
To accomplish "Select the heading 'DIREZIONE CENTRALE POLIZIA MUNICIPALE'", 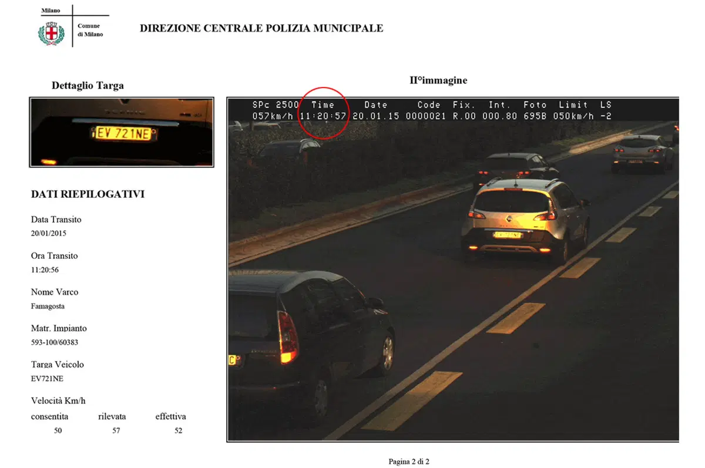I will click(x=261, y=28).
